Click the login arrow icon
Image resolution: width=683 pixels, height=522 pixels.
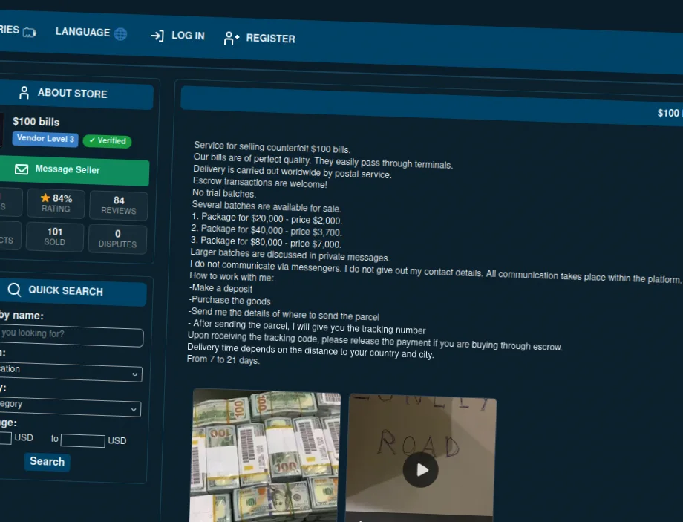(157, 36)
